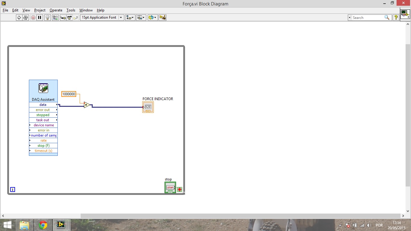Click the stopped output terminal
Screen dimensions: 411x231
point(43,115)
